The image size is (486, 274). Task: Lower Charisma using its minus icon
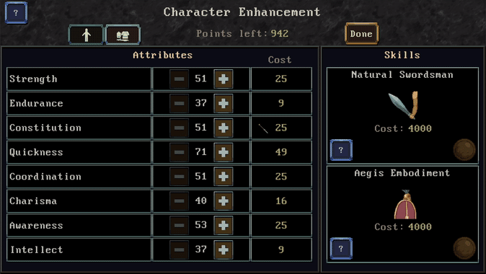pos(179,201)
